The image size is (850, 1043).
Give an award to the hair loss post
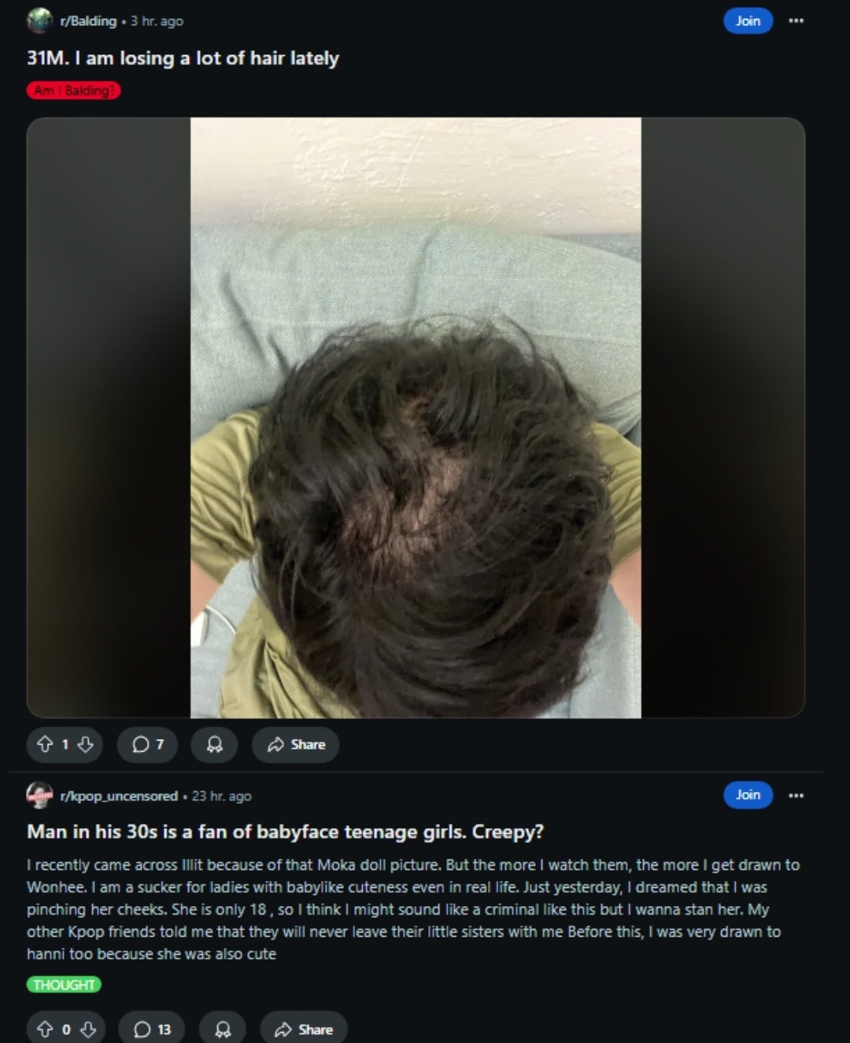(x=214, y=745)
